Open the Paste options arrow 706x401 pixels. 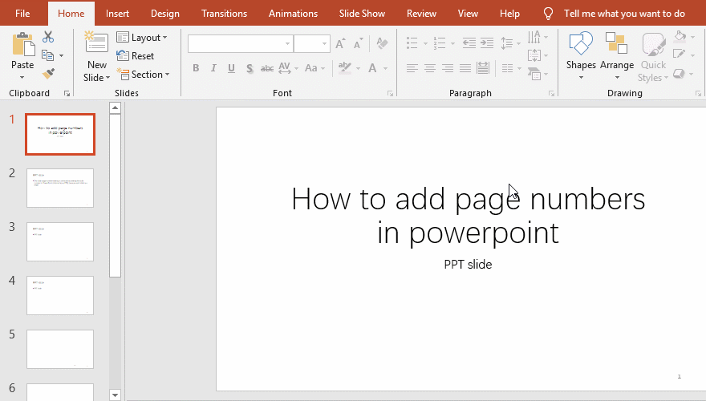(x=22, y=78)
